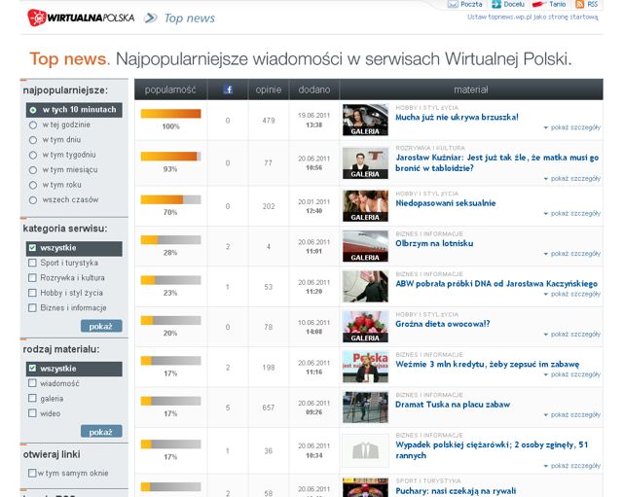
Task: Open the RSS feed icon
Action: click(580, 4)
